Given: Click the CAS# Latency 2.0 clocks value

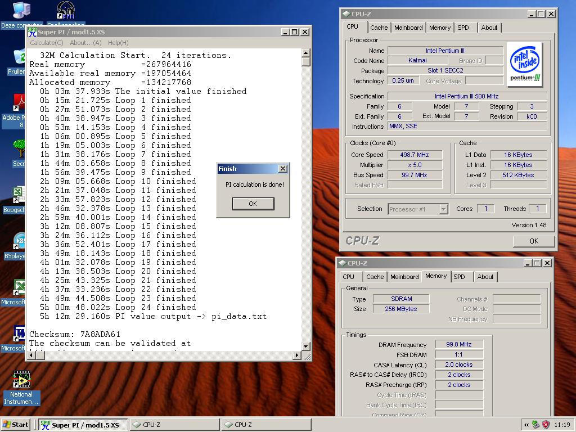Looking at the screenshot, I should (459, 364).
